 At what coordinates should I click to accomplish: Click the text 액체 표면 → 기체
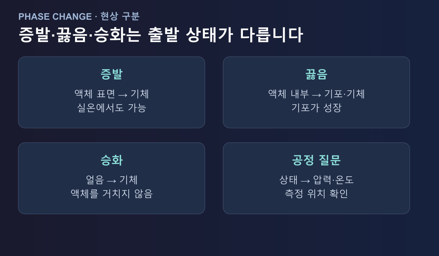pyautogui.click(x=112, y=94)
